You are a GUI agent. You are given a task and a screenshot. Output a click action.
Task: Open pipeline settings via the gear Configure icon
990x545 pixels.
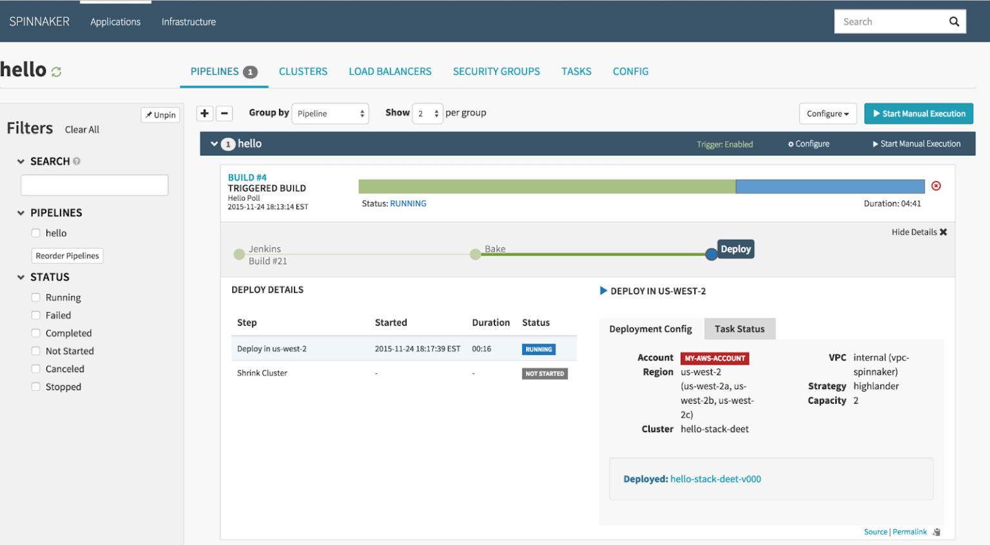click(x=792, y=143)
